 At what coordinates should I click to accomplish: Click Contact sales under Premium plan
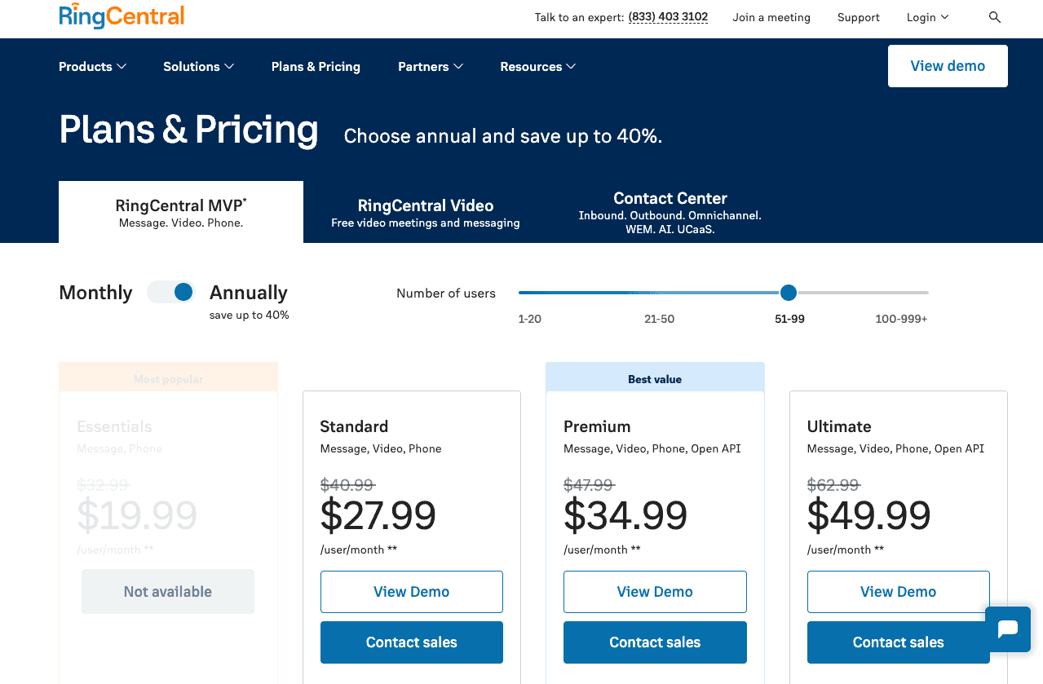coord(655,642)
